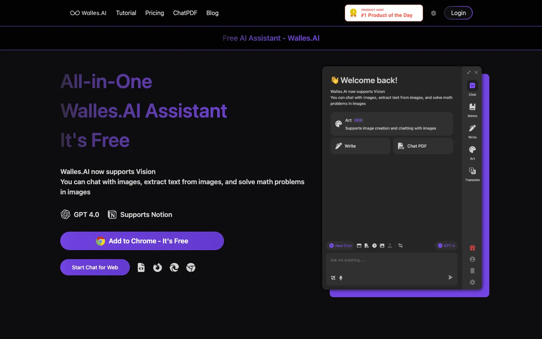Screen dimensions: 542x339
Task: Expand the assistant panel with arrows icon
Action: coord(469,72)
